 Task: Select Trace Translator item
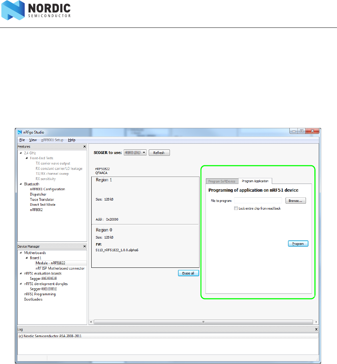(42, 199)
